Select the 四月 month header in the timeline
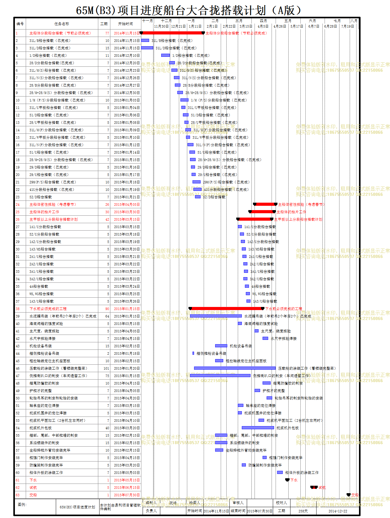The height and width of the screenshot is (518, 390). click(x=264, y=21)
